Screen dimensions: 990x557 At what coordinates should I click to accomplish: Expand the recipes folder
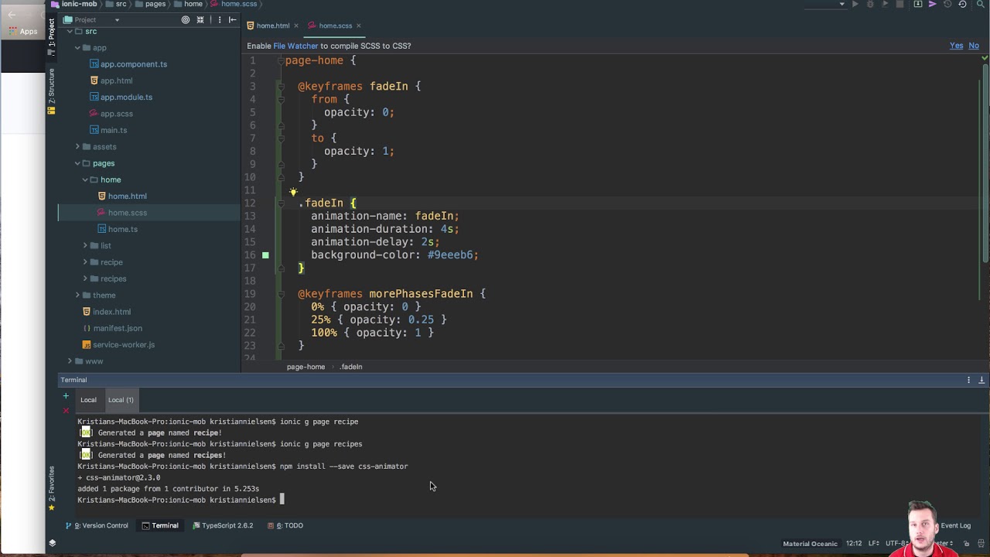click(x=85, y=278)
